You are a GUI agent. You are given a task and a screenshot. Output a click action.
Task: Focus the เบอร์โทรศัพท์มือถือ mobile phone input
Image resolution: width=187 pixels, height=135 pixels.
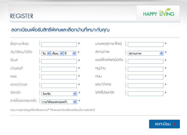click(145, 61)
